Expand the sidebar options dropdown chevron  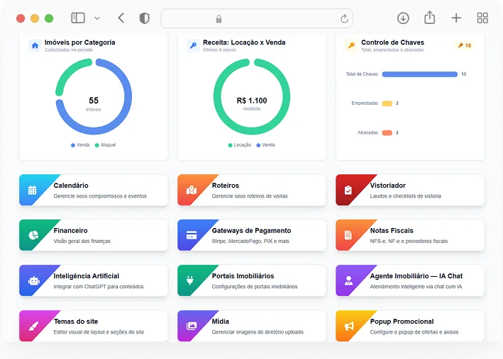point(97,18)
